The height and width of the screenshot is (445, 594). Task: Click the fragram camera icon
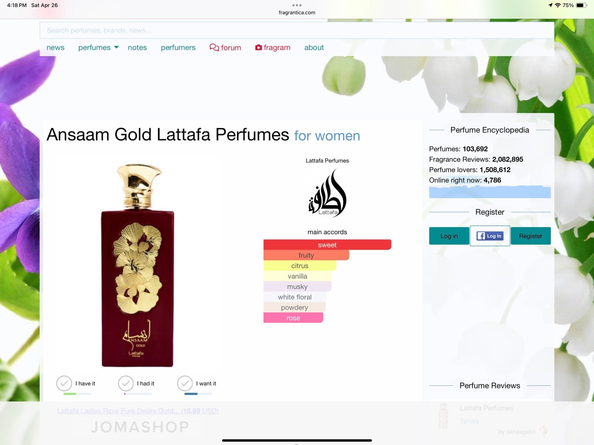tap(258, 47)
